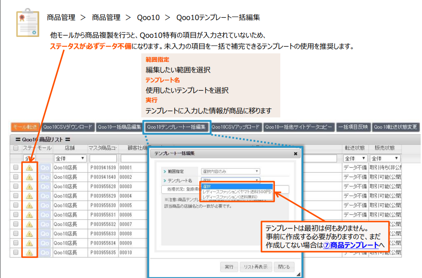Select the Qo mall icon in row 00004
The image size is (422, 278).
click(45, 196)
